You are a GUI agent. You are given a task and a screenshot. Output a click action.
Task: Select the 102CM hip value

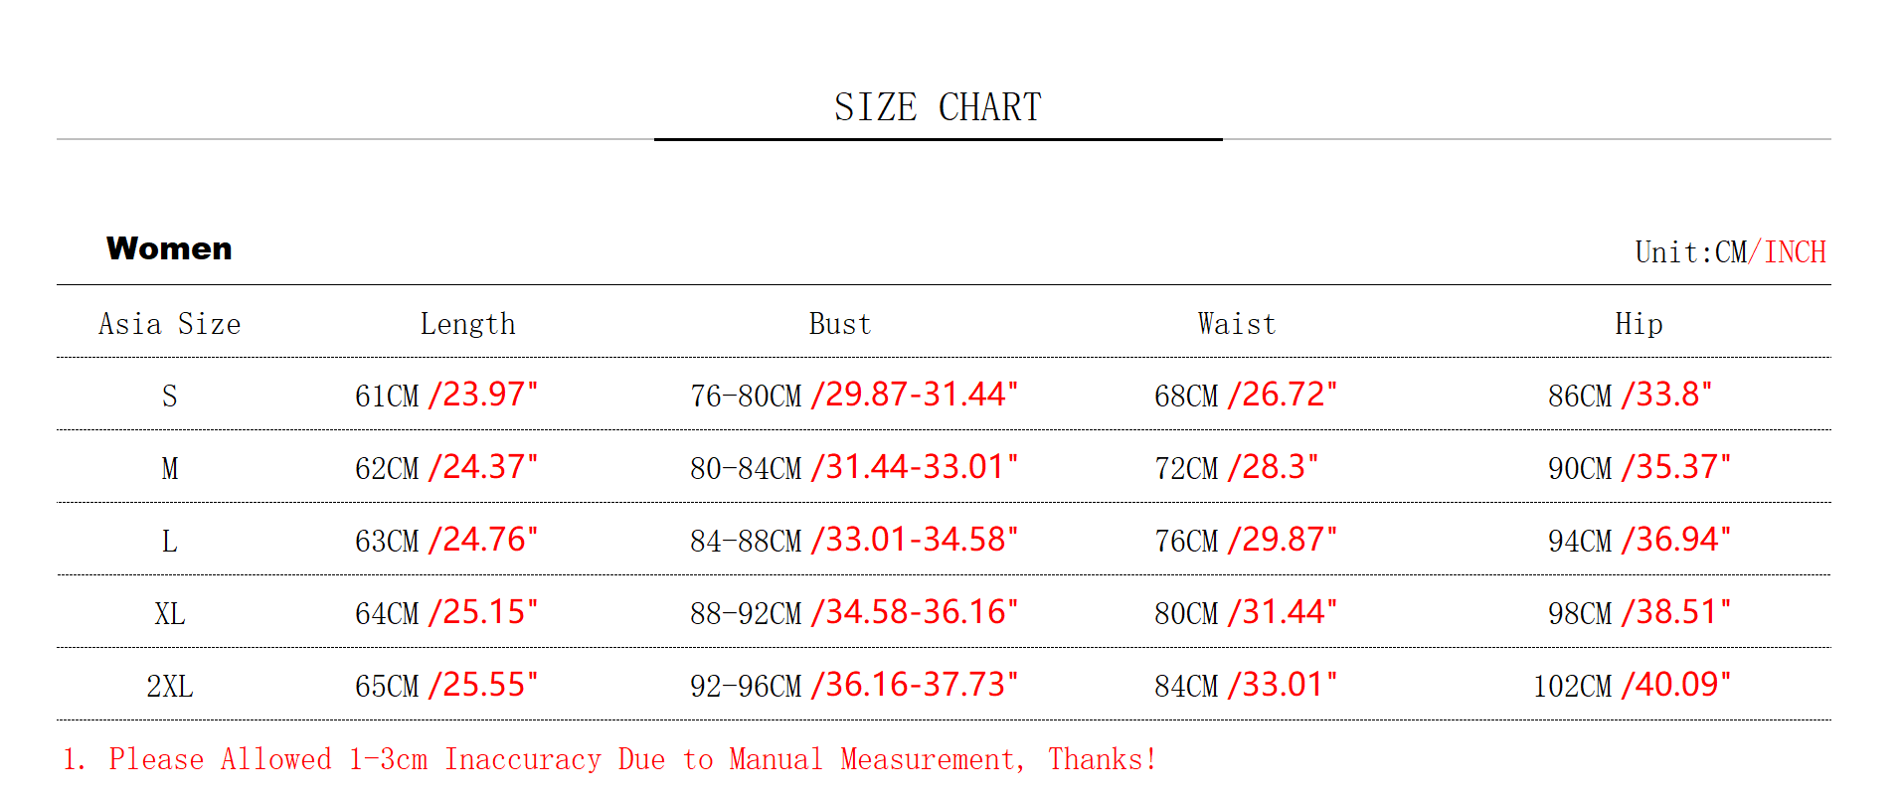pos(1572,687)
